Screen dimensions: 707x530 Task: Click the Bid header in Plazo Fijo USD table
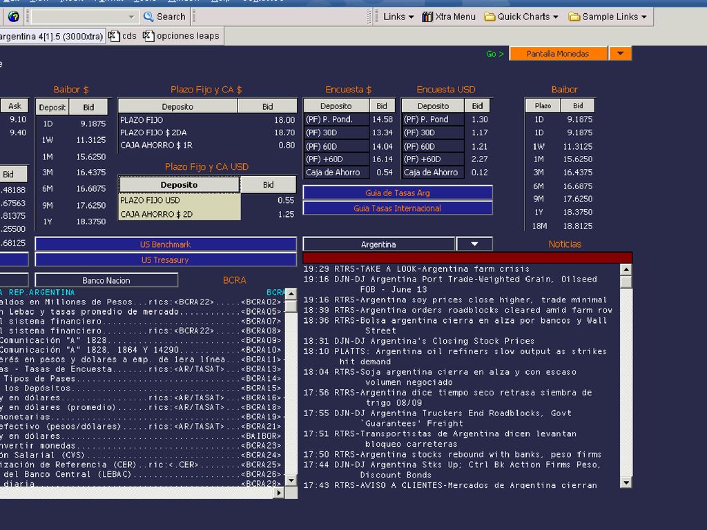point(269,185)
